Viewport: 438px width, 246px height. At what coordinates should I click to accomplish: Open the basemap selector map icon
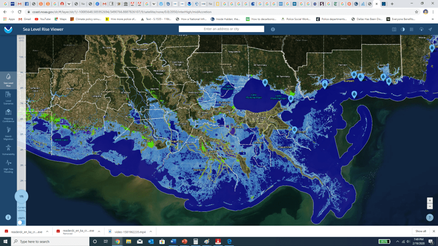point(394,29)
